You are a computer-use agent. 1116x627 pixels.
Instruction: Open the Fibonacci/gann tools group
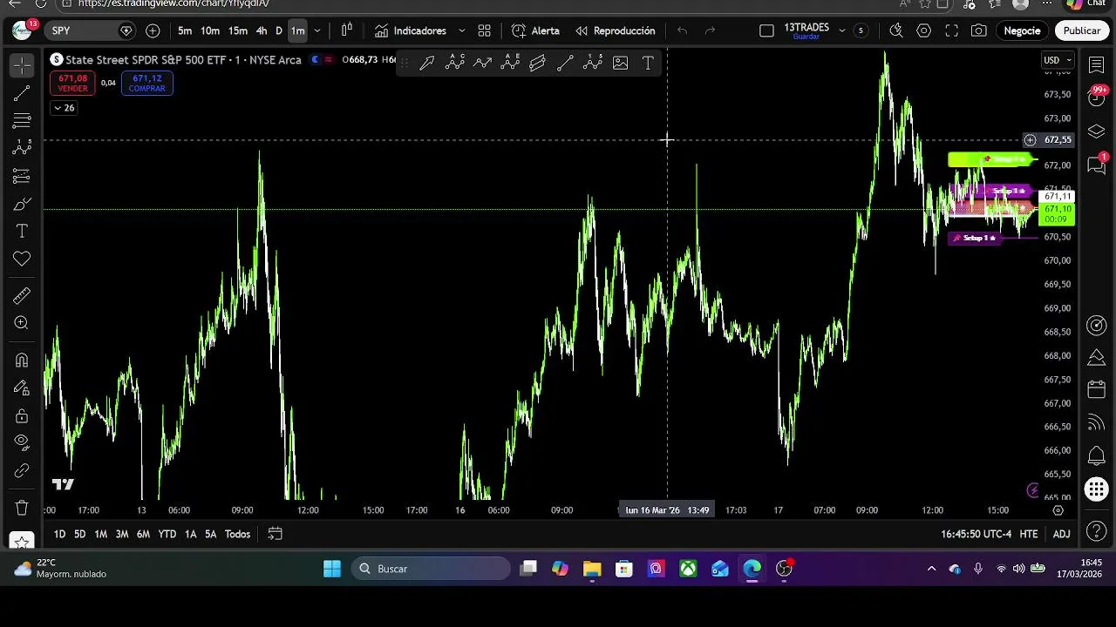(22, 120)
